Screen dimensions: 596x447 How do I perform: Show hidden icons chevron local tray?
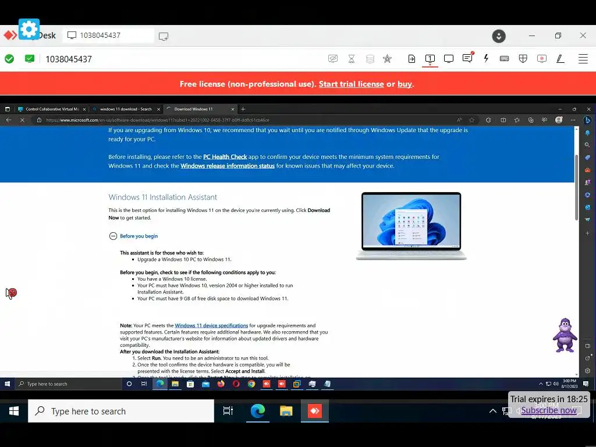click(x=492, y=411)
